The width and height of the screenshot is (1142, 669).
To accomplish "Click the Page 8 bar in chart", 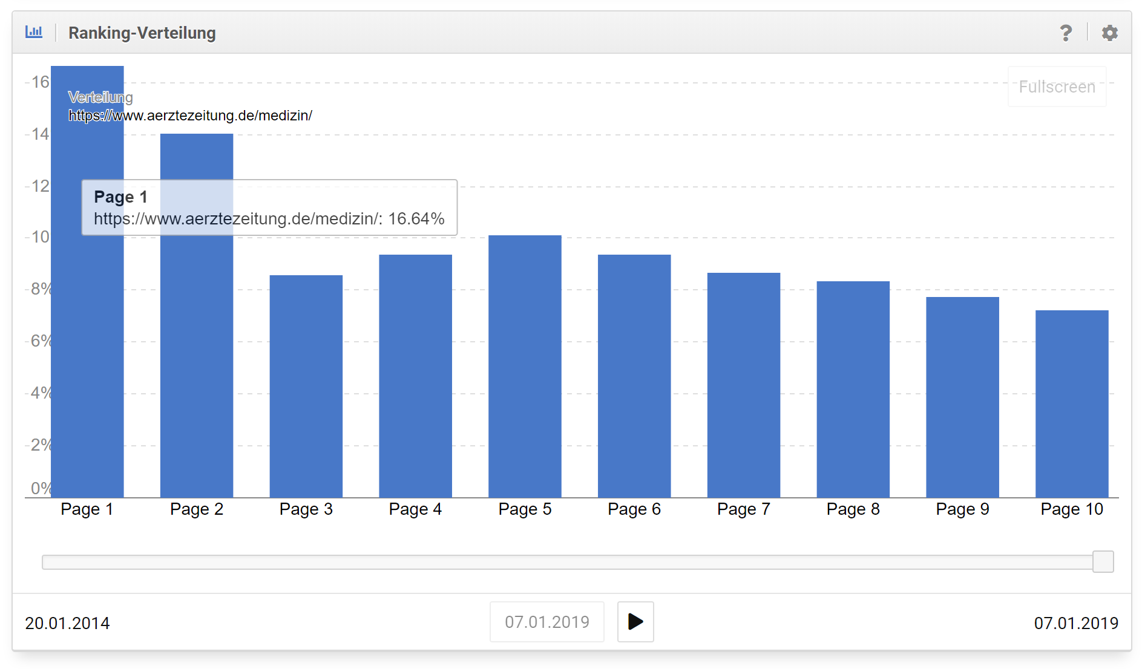I will (853, 389).
